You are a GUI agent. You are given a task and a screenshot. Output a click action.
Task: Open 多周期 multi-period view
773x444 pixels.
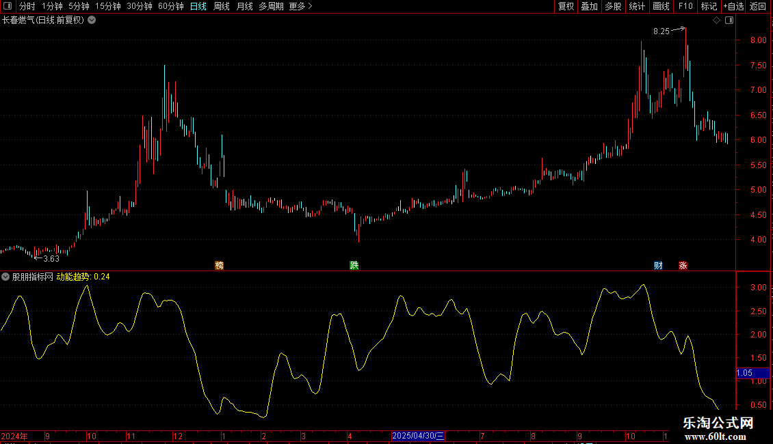pyautogui.click(x=271, y=6)
